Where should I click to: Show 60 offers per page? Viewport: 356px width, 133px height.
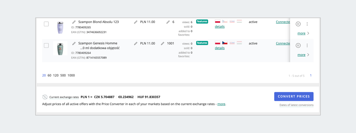click(x=50, y=75)
